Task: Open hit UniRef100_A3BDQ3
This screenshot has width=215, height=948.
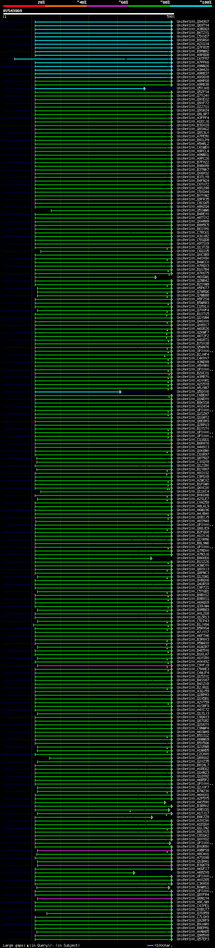Action: (x=192, y=29)
